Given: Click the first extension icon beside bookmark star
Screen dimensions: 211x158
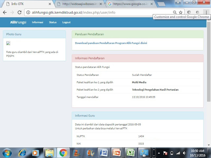Looking at the screenshot, I should [x=189, y=13].
